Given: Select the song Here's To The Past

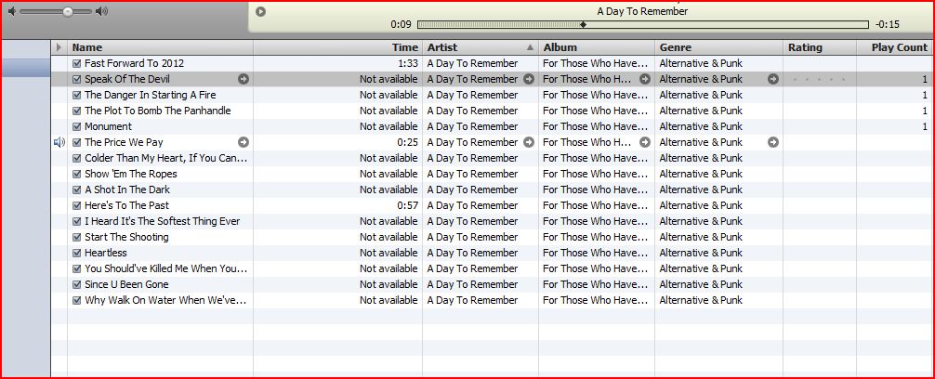Looking at the screenshot, I should [x=126, y=205].
